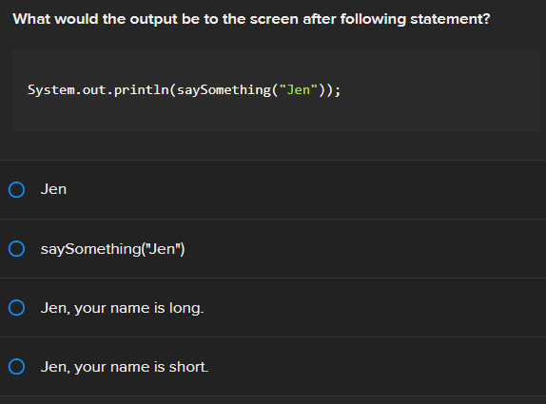Click the question heading text
Image resolution: width=546 pixels, height=404 pixels.
click(251, 19)
